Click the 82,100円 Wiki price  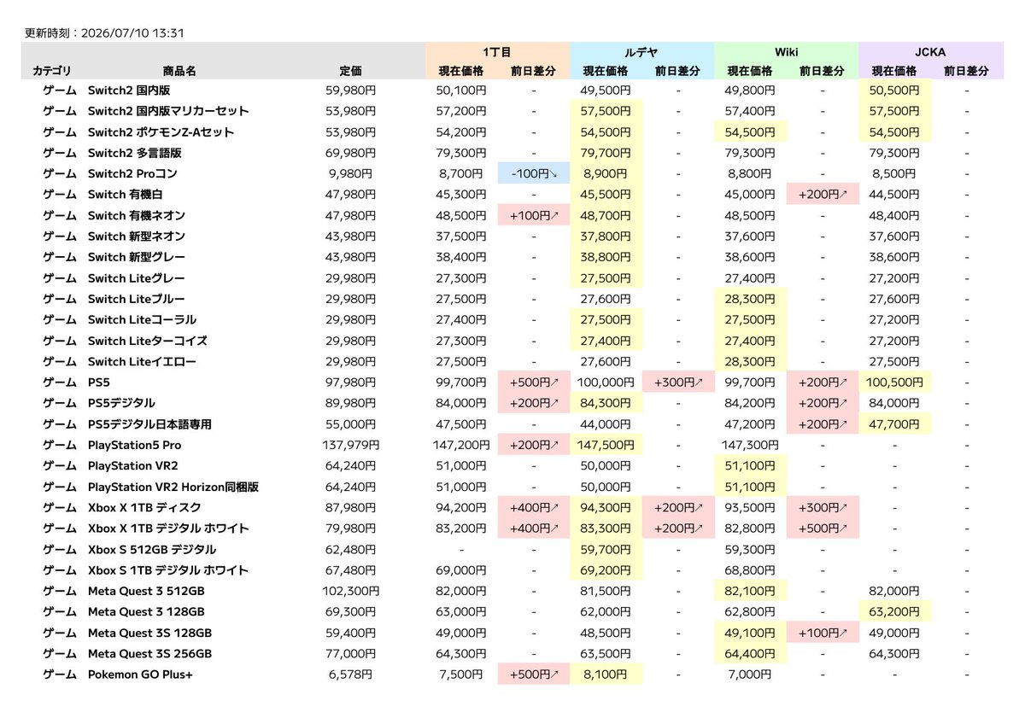point(750,591)
